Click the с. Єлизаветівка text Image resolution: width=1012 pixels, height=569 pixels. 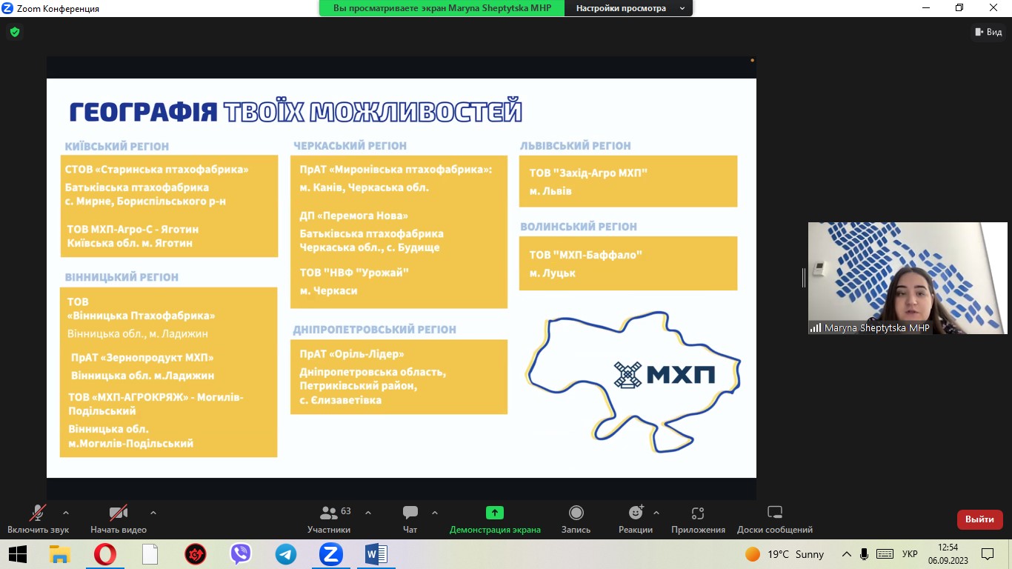tap(341, 400)
